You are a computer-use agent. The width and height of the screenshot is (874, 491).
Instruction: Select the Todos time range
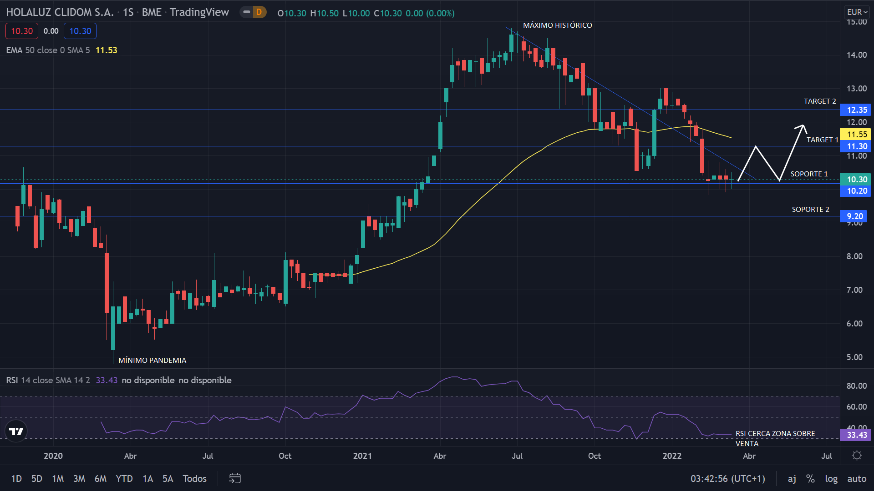(x=194, y=479)
